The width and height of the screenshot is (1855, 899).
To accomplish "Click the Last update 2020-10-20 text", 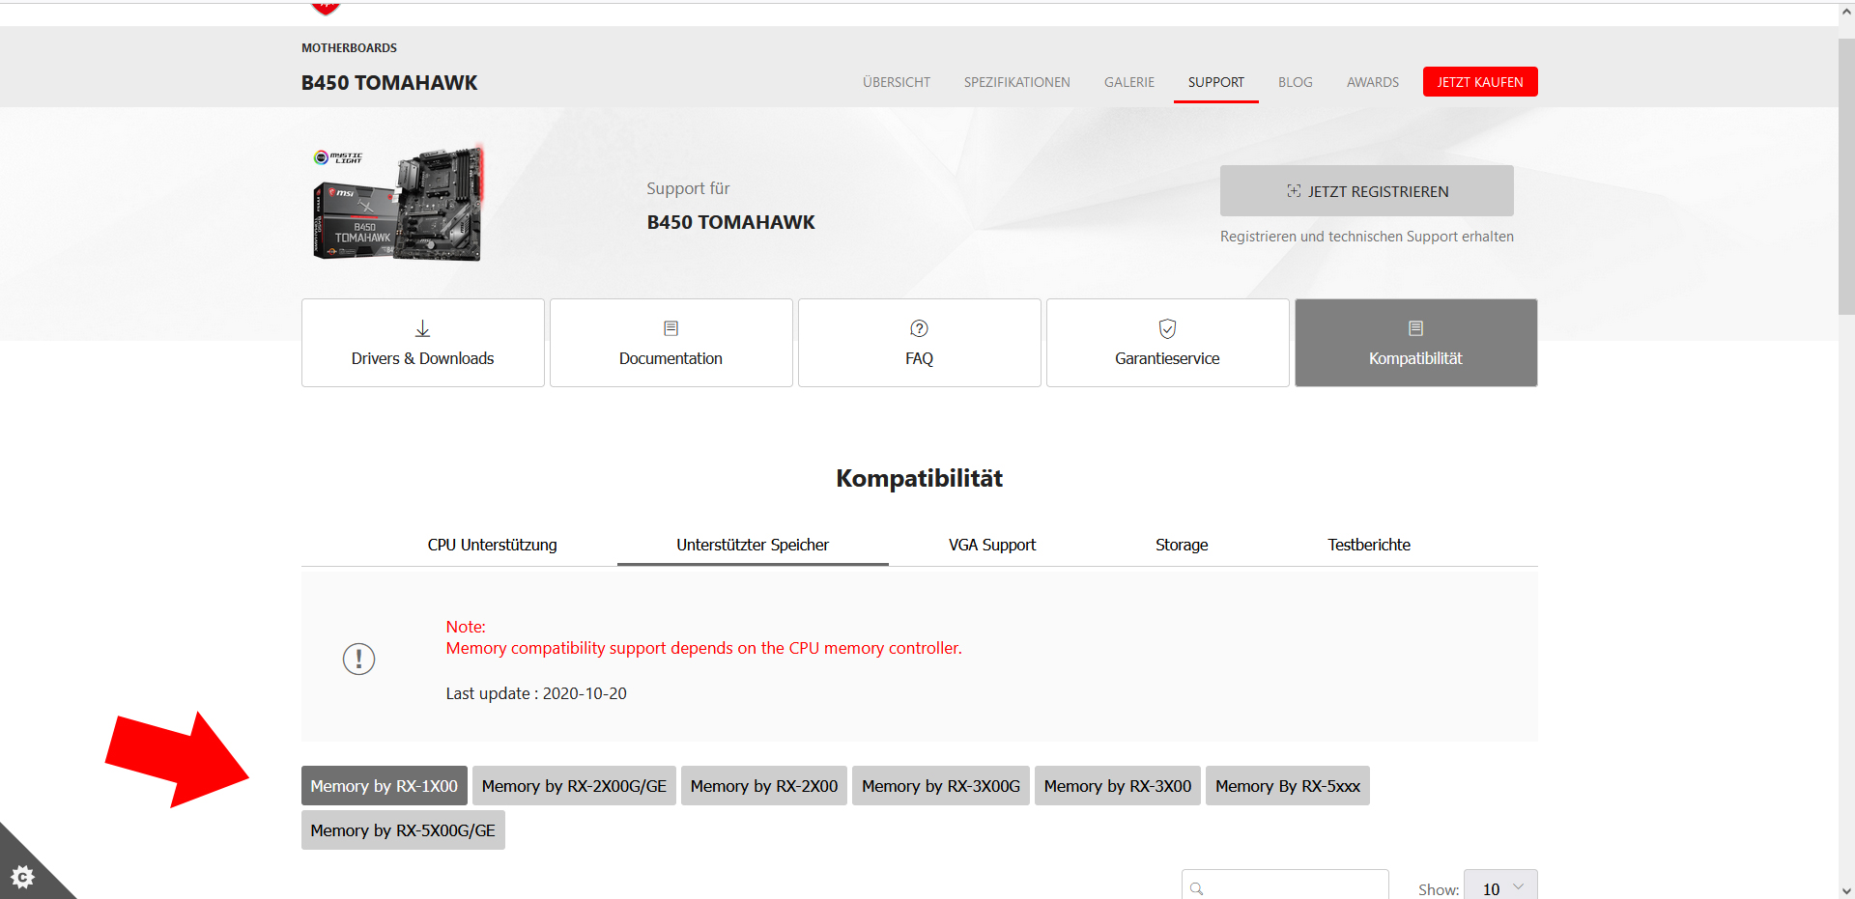I will pyautogui.click(x=536, y=693).
